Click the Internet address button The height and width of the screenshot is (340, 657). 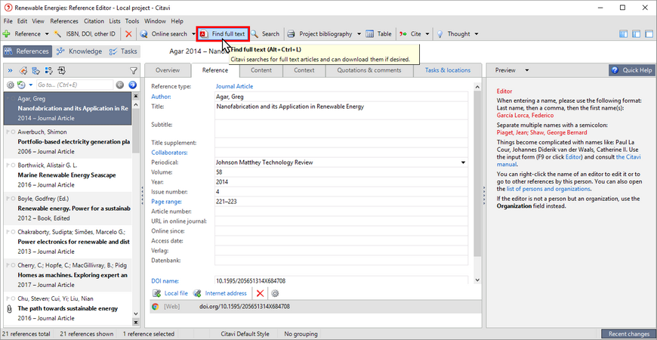click(221, 293)
